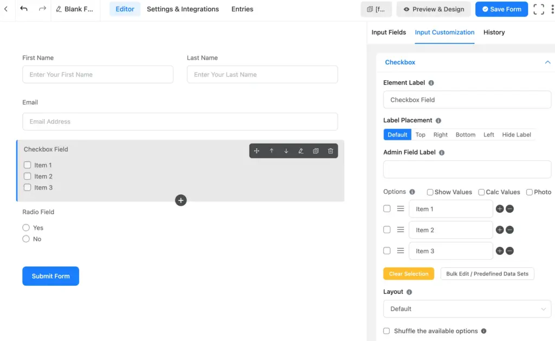Click the Item 2 option text field
Screen dimensions: 555x341
point(450,229)
